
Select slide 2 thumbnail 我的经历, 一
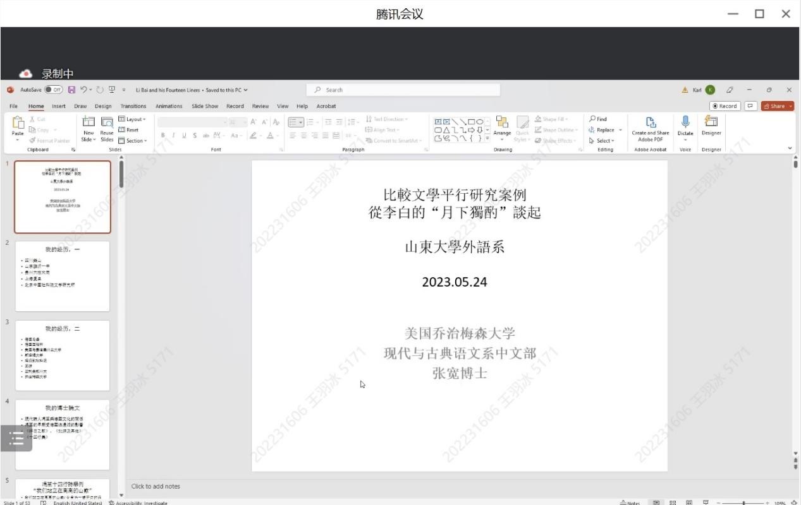[x=63, y=276]
